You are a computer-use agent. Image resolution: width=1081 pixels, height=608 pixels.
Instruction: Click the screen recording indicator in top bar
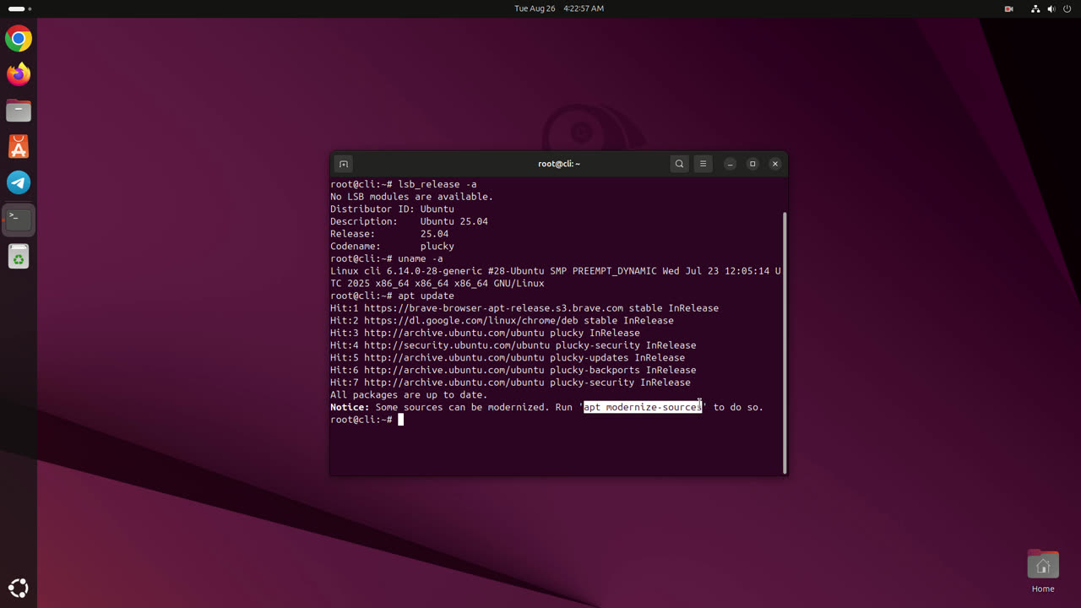[x=1008, y=8]
